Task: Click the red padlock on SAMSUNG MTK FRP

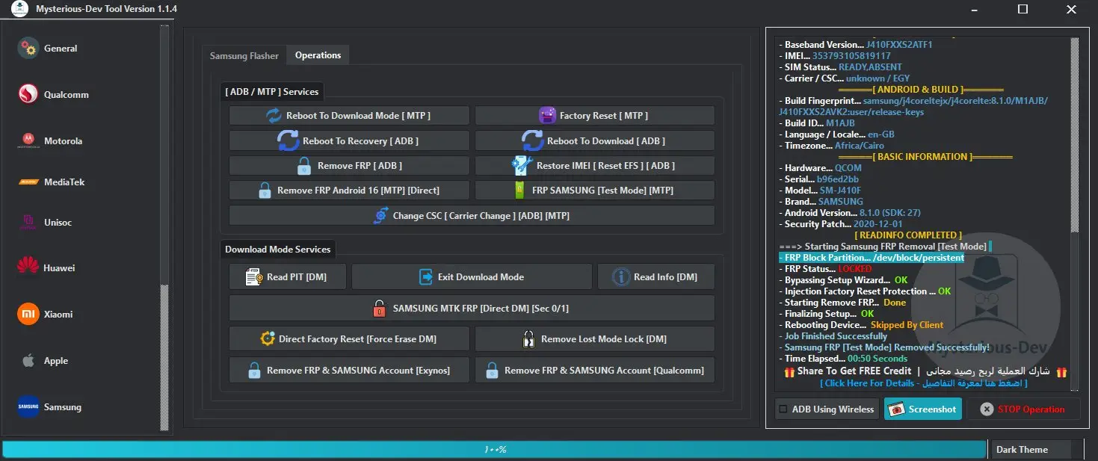Action: click(380, 309)
